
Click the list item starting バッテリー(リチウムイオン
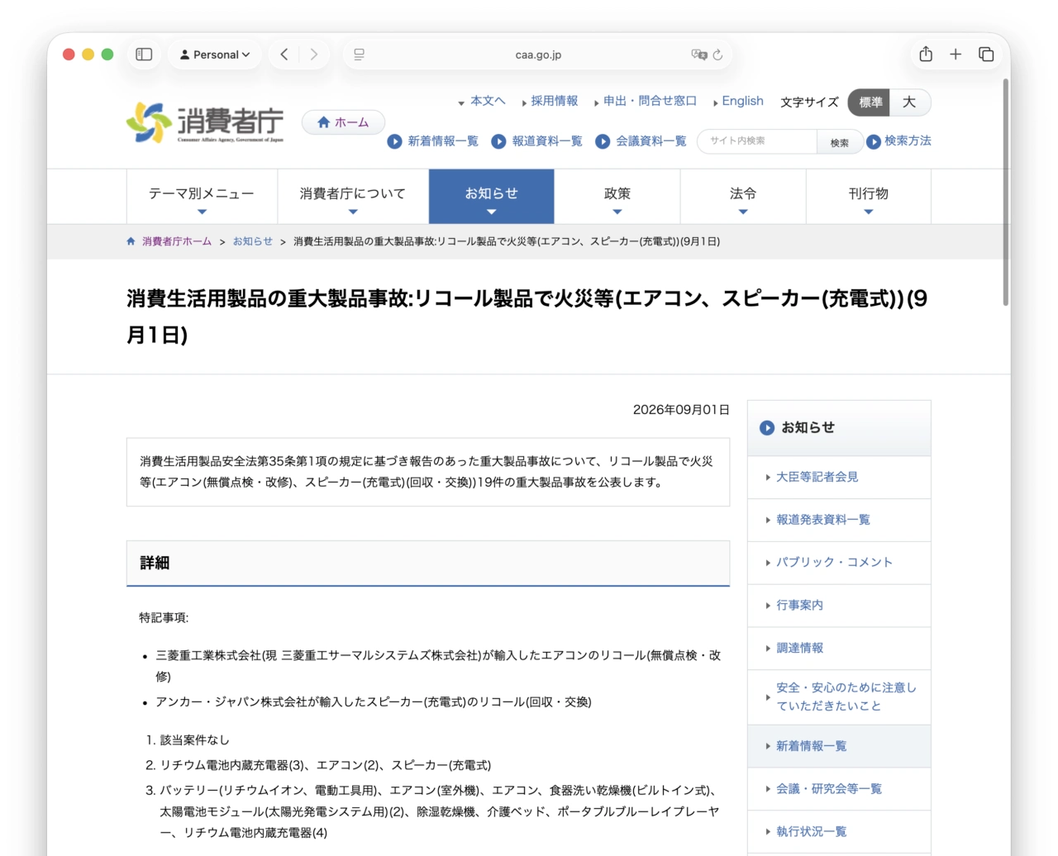(x=440, y=812)
